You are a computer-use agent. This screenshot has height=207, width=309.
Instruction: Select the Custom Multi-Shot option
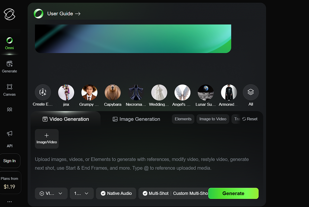pos(190,193)
